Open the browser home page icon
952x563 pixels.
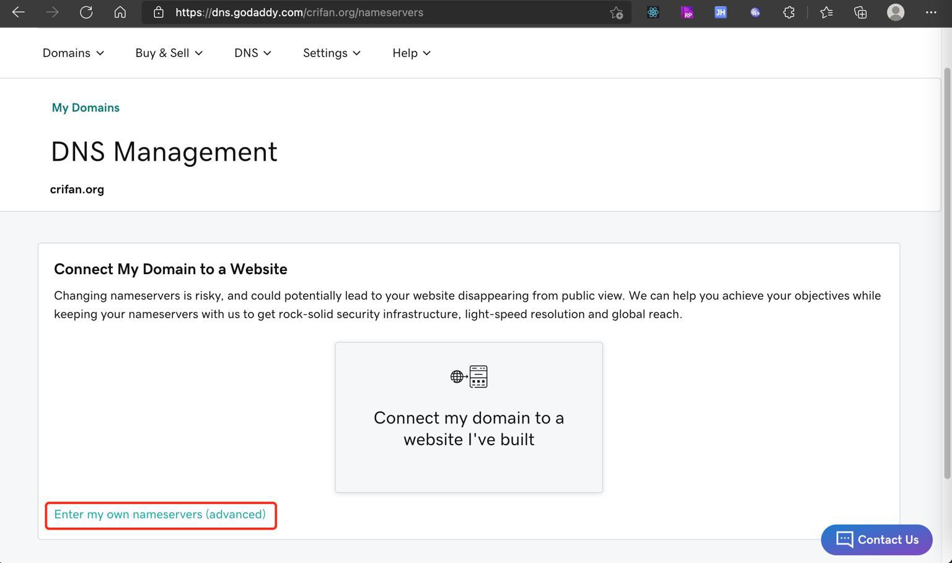(120, 12)
